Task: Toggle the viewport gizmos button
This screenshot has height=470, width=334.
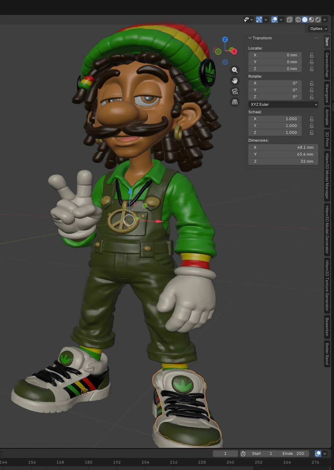Action: click(x=259, y=20)
